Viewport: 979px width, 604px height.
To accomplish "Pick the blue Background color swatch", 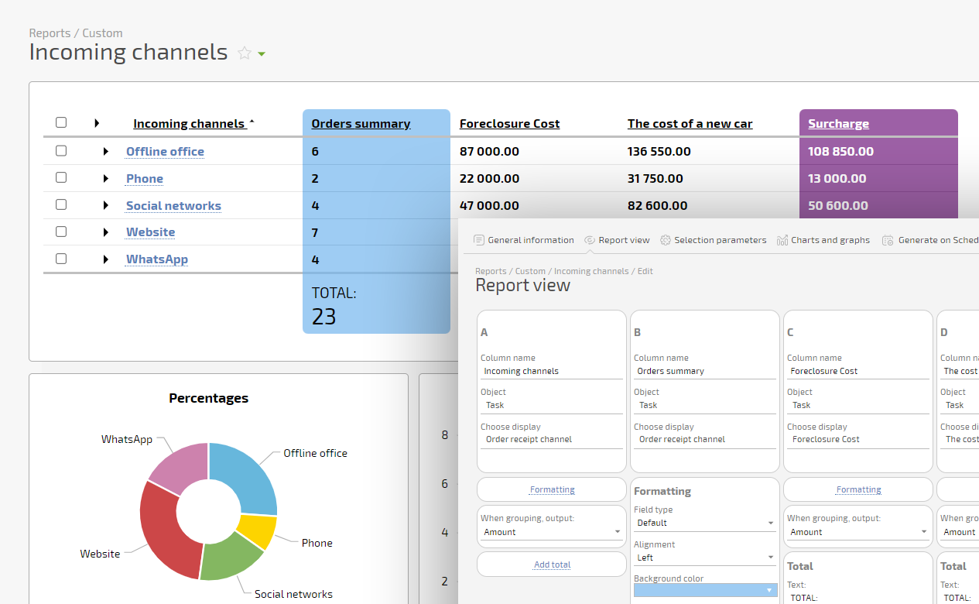I will tap(704, 590).
